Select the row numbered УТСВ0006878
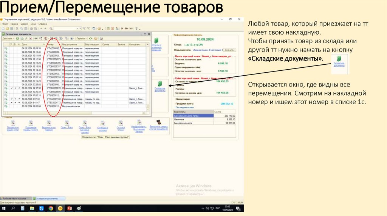 [74, 88]
